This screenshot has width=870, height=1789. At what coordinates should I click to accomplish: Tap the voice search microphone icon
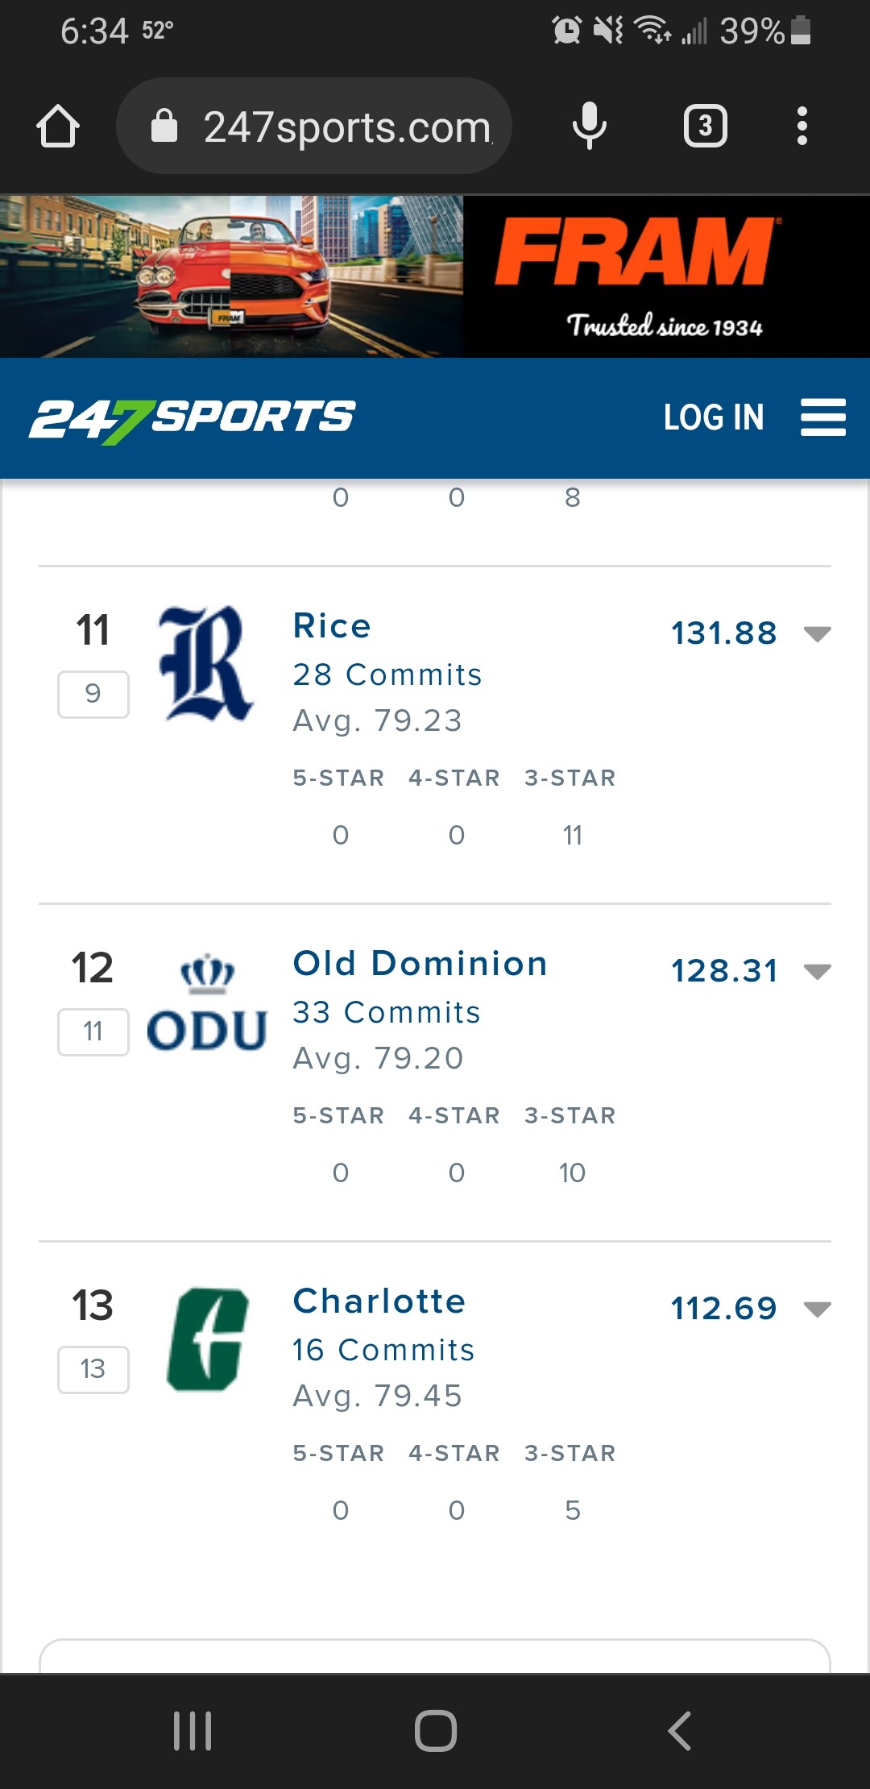(x=589, y=127)
